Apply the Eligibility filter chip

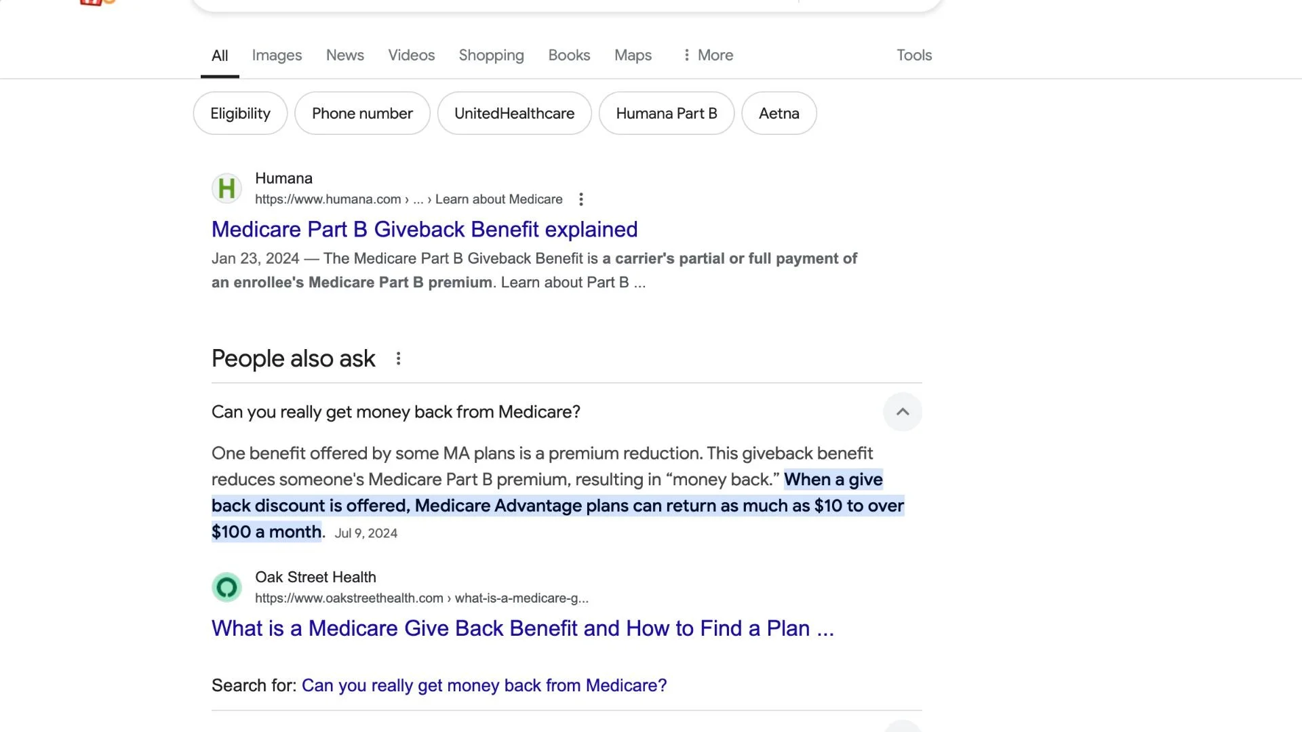coord(241,113)
